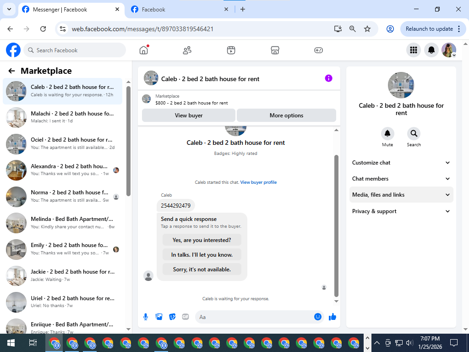Image resolution: width=469 pixels, height=352 pixels.
Task: Mute the conversation with bell icon
Action: point(387,133)
